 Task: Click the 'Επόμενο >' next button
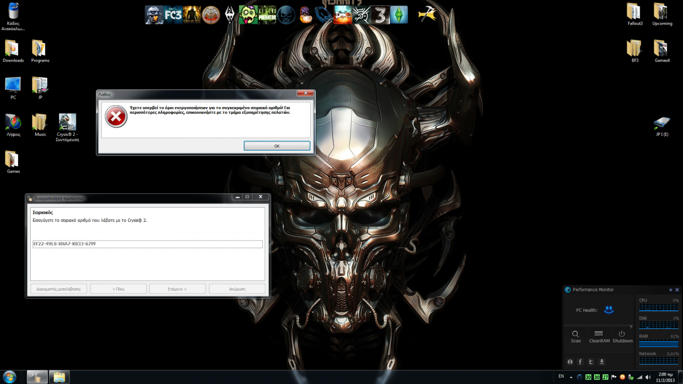pos(178,289)
